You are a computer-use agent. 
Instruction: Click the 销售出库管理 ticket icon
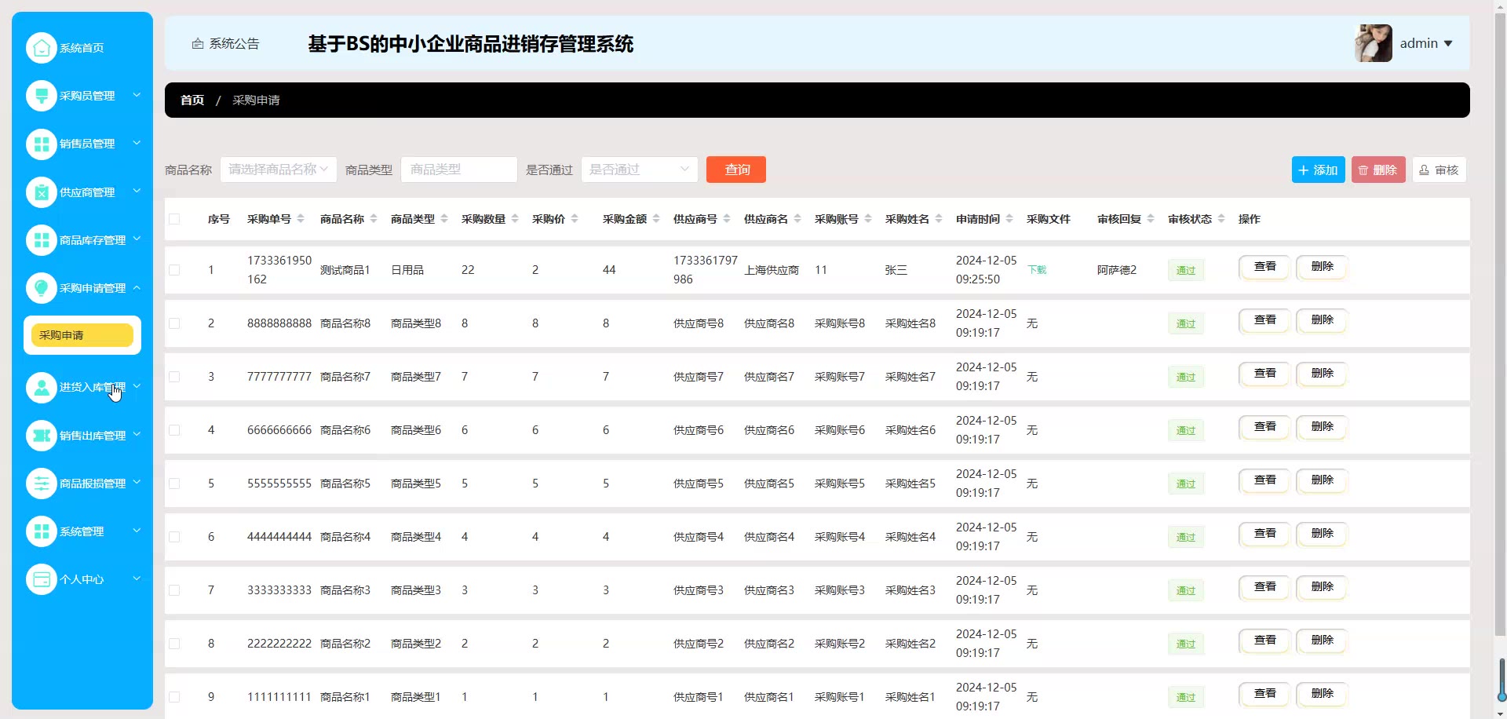pos(42,436)
